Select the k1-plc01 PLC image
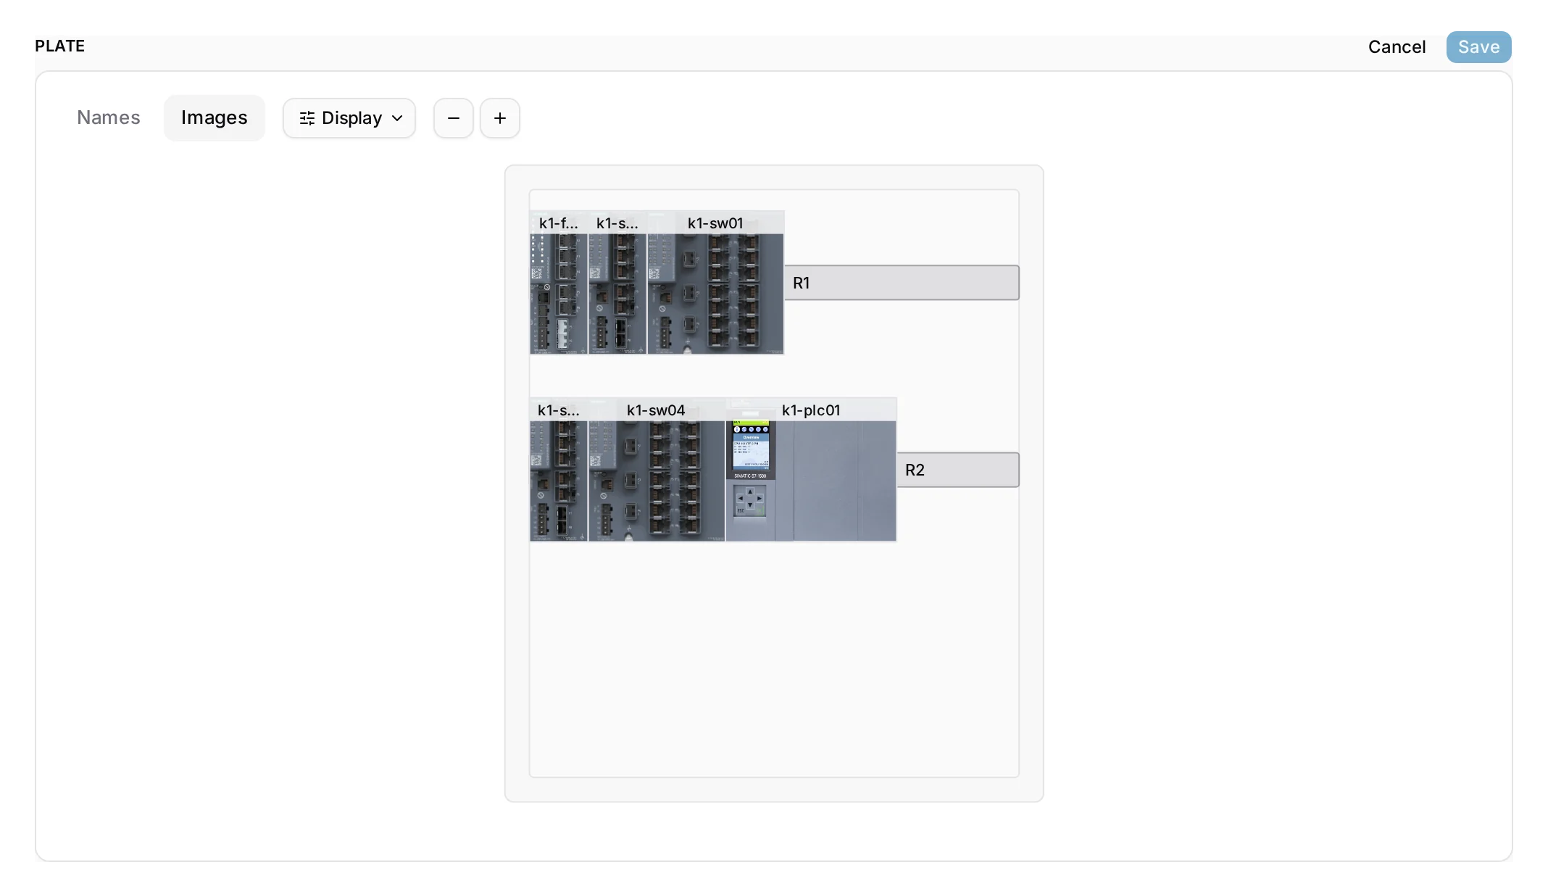Viewport: 1548px width, 896px height. 811,470
